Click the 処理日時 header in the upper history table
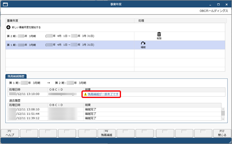Viewport: 232px width, 144px height. click(x=28, y=90)
